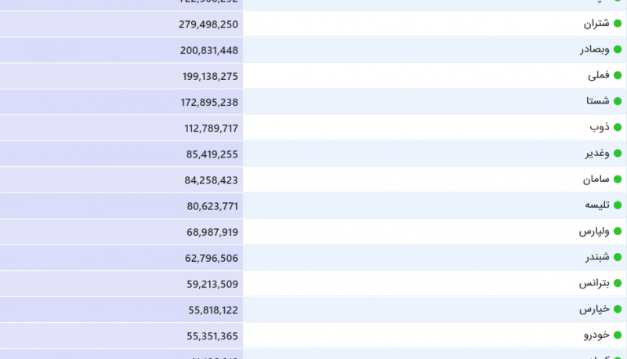Image resolution: width=627 pixels, height=359 pixels.
Task: Click the volume value 55,818,122
Action: tap(213, 310)
